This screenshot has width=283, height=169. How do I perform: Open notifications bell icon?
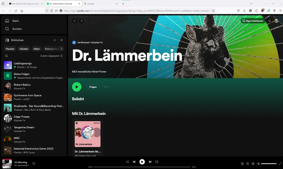click(269, 21)
